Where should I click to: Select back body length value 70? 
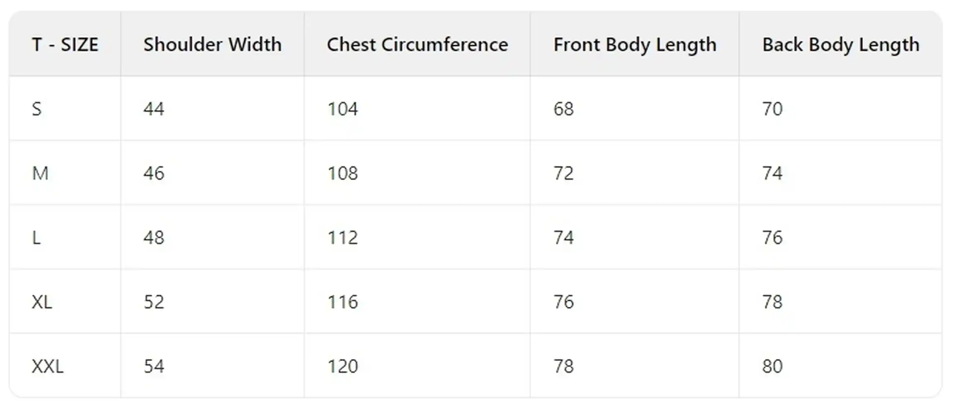click(772, 109)
